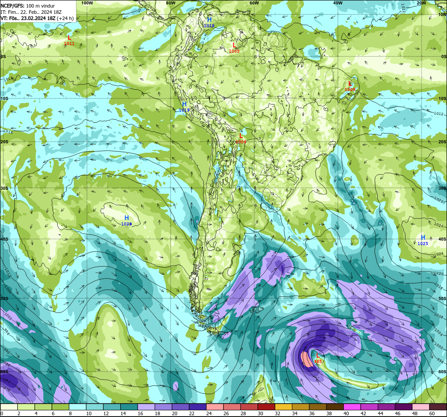
Task: Pick the legend swatch between 30 and 32
Action: point(266,407)
